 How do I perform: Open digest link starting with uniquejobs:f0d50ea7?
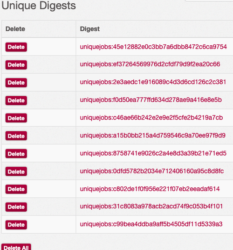[x=151, y=100]
